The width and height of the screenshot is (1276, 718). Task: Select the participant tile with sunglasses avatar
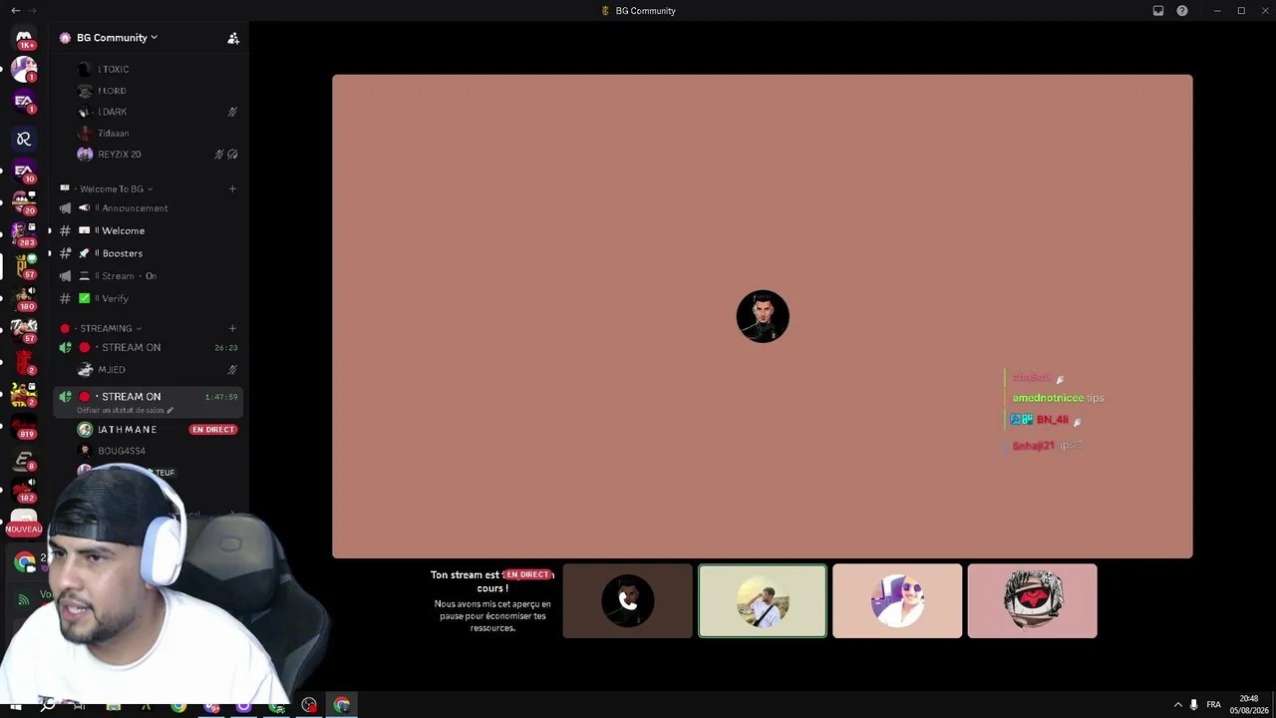click(x=897, y=601)
